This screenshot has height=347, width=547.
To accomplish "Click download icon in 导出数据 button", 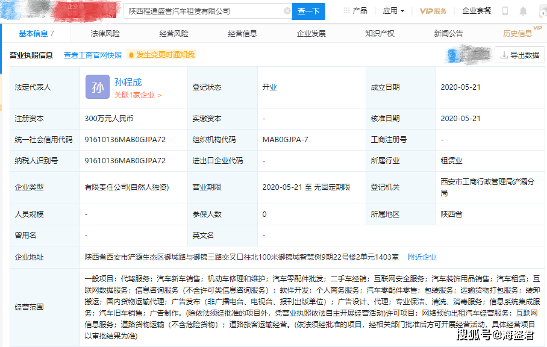I will (504, 55).
